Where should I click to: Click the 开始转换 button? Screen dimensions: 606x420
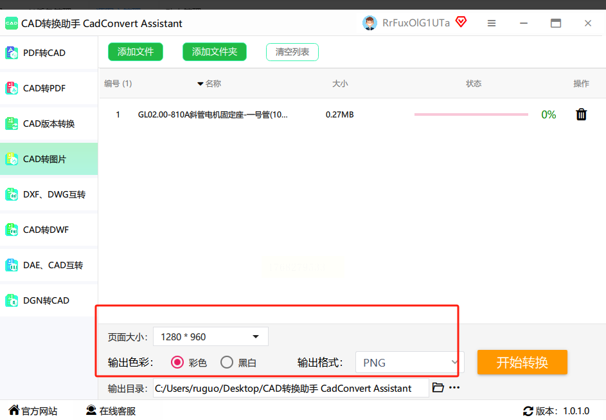[522, 362]
